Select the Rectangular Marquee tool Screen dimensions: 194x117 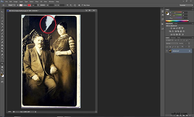pos(2,15)
